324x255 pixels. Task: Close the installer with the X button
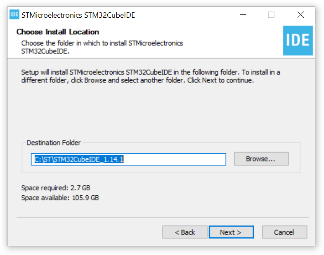[x=300, y=15]
